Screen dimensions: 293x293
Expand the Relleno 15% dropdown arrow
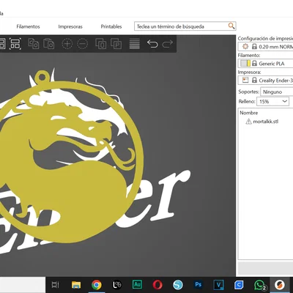[x=285, y=101]
